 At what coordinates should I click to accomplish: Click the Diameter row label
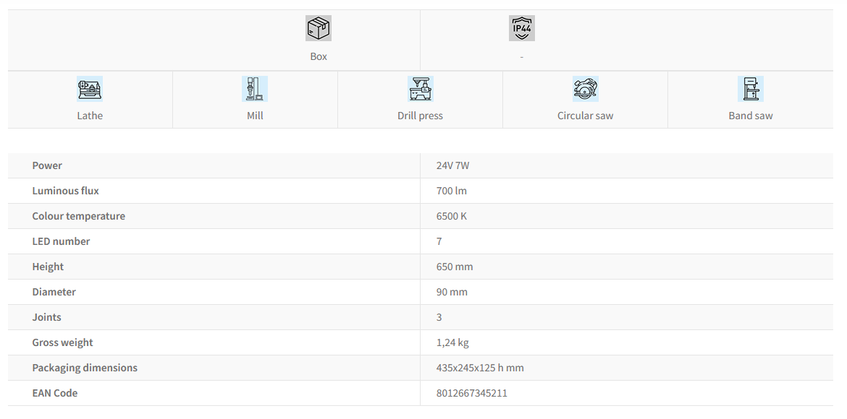tap(54, 292)
